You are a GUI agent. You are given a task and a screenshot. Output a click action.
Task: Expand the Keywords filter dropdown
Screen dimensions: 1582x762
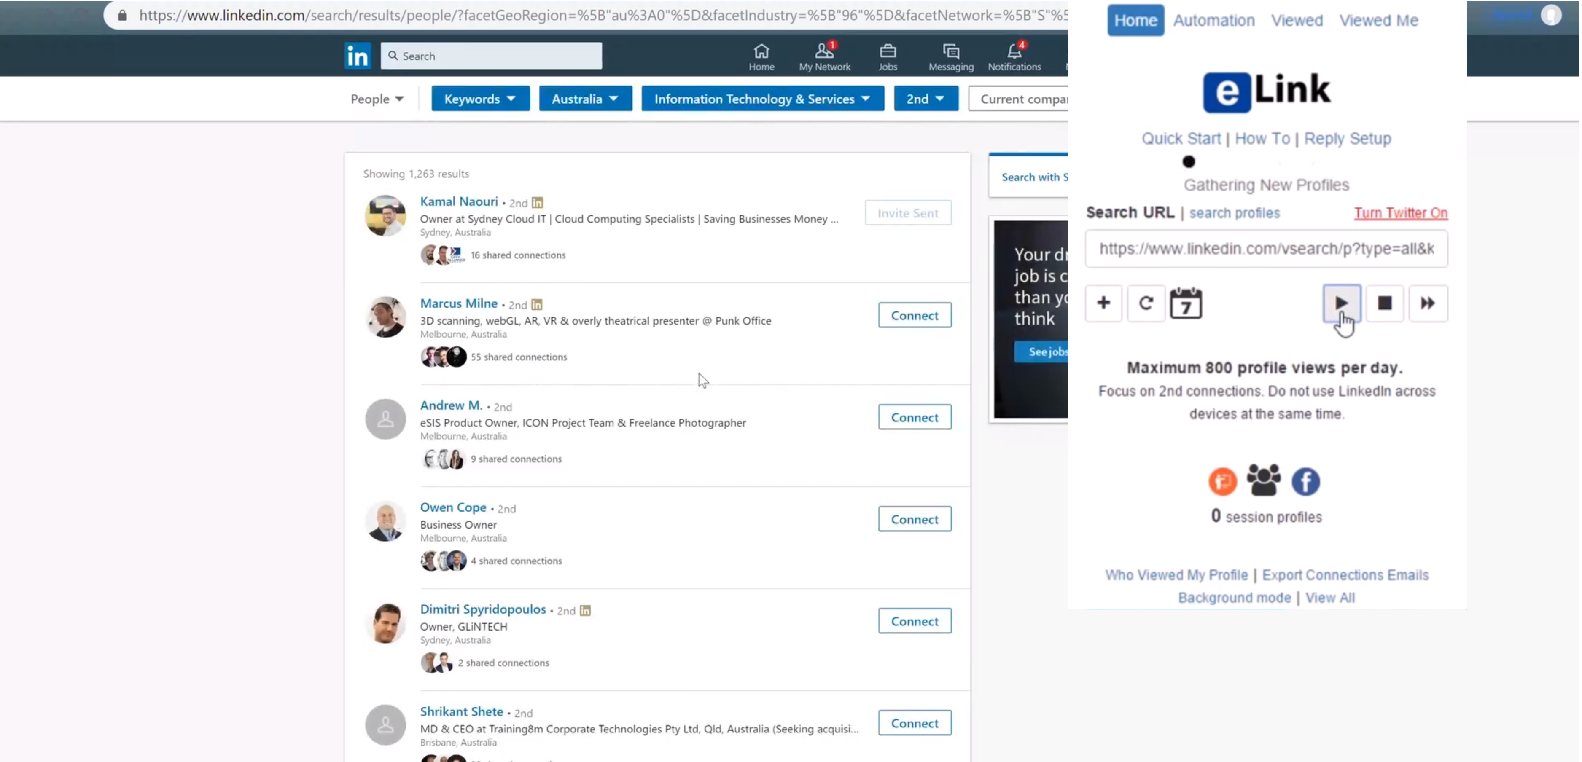[x=480, y=99]
